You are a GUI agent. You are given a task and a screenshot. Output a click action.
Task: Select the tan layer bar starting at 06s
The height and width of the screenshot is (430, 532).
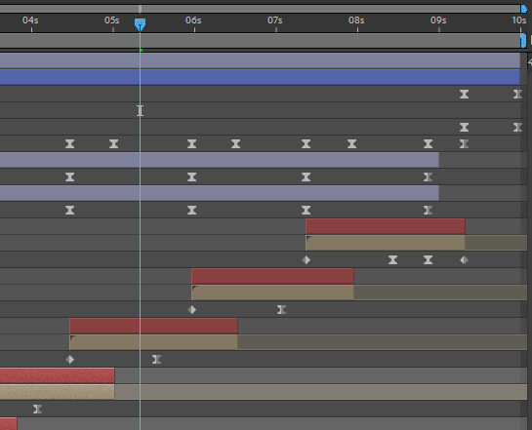point(272,293)
